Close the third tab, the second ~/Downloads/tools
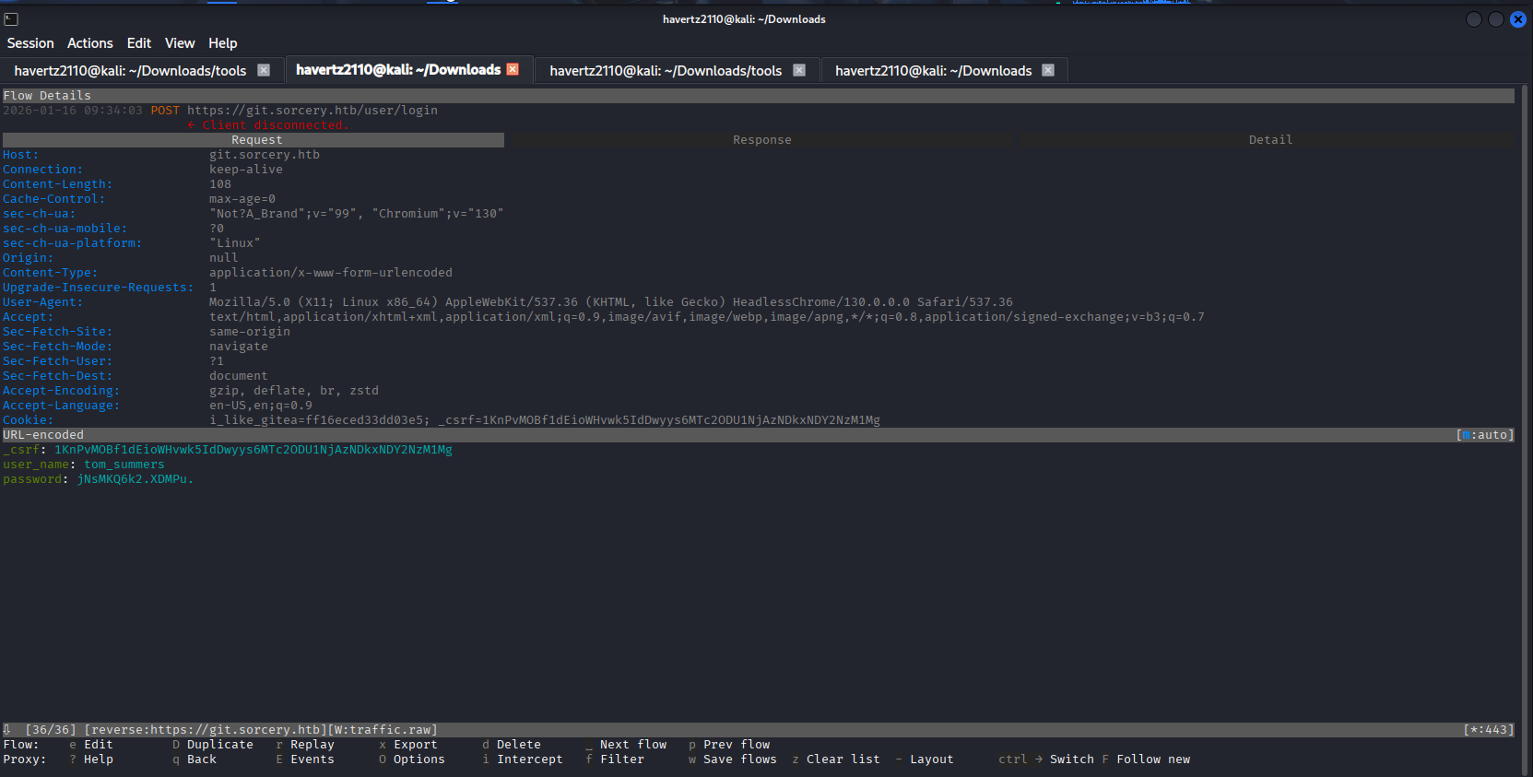Screen dimensions: 1533x777 click(799, 70)
